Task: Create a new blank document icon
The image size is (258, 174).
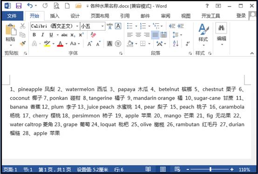Action: pyautogui.click(x=67, y=6)
